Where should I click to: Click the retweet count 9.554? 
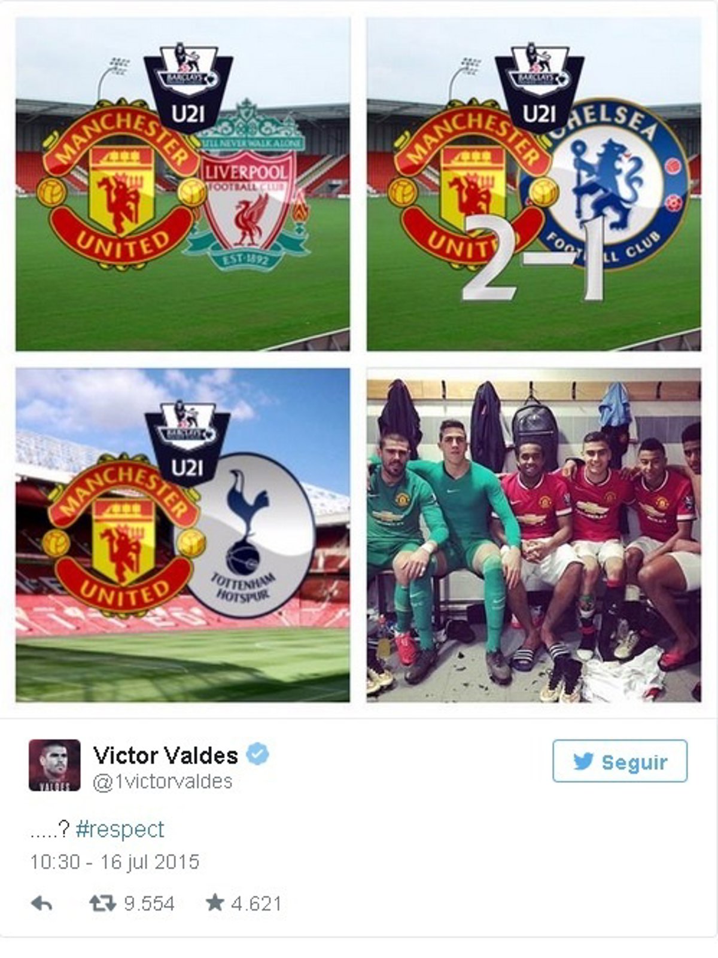click(x=149, y=903)
